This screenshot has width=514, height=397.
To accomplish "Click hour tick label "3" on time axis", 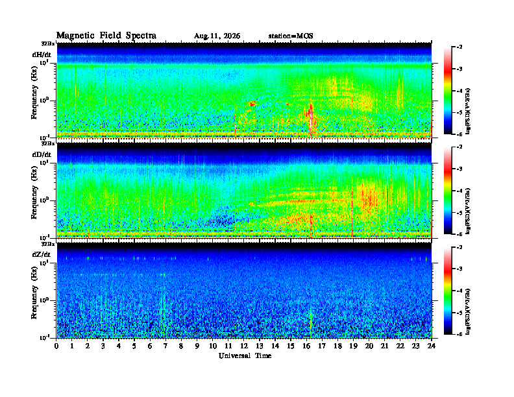I will (x=103, y=346).
